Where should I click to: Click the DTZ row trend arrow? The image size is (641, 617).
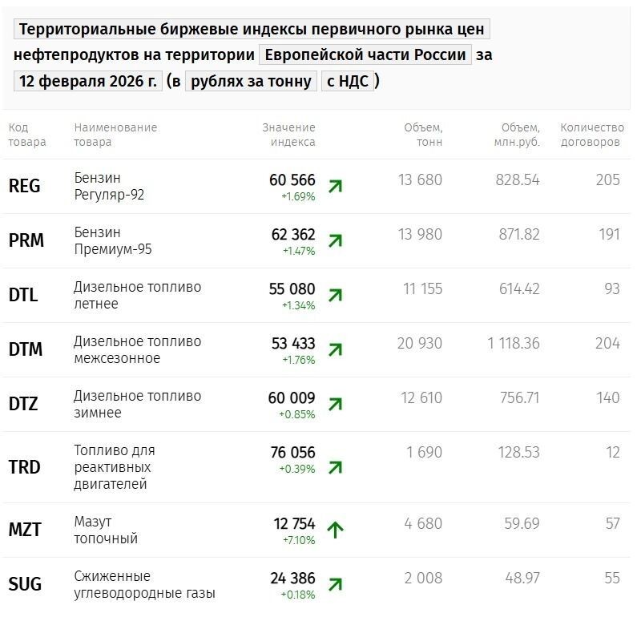click(335, 405)
